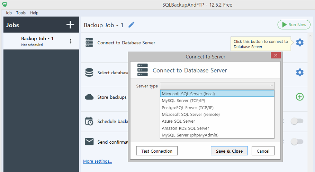Toggle the Send confirmation switch

point(297,142)
